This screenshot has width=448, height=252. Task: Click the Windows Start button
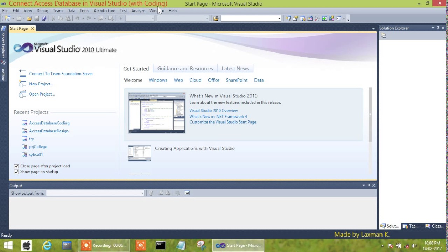(8, 245)
